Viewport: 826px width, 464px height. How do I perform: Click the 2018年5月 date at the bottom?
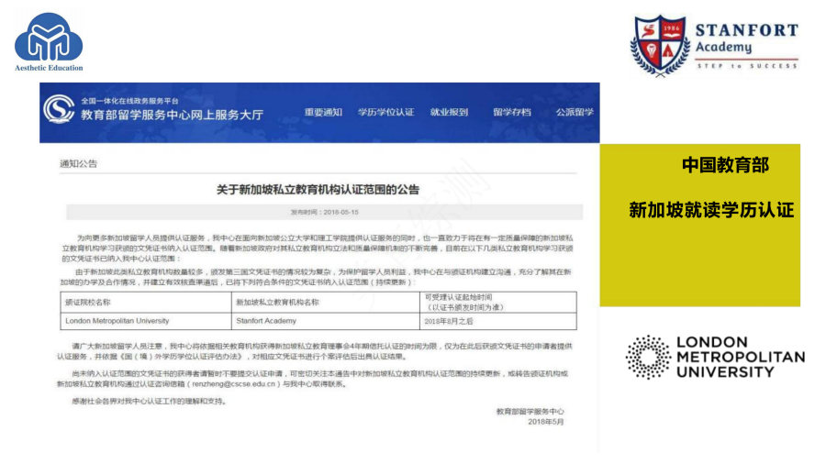546,422
